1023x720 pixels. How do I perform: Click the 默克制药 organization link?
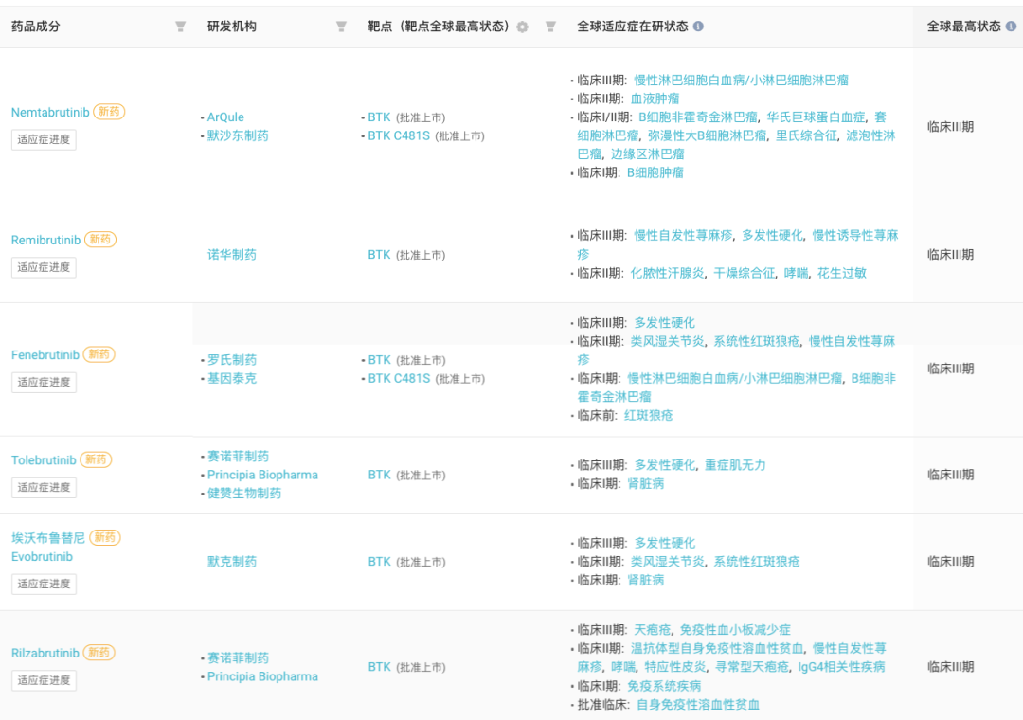(x=232, y=562)
